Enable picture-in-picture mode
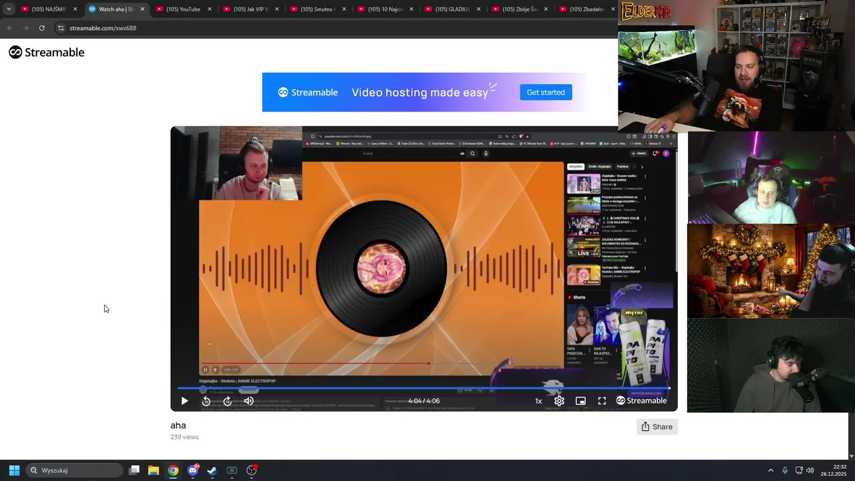The image size is (855, 481). (x=580, y=401)
